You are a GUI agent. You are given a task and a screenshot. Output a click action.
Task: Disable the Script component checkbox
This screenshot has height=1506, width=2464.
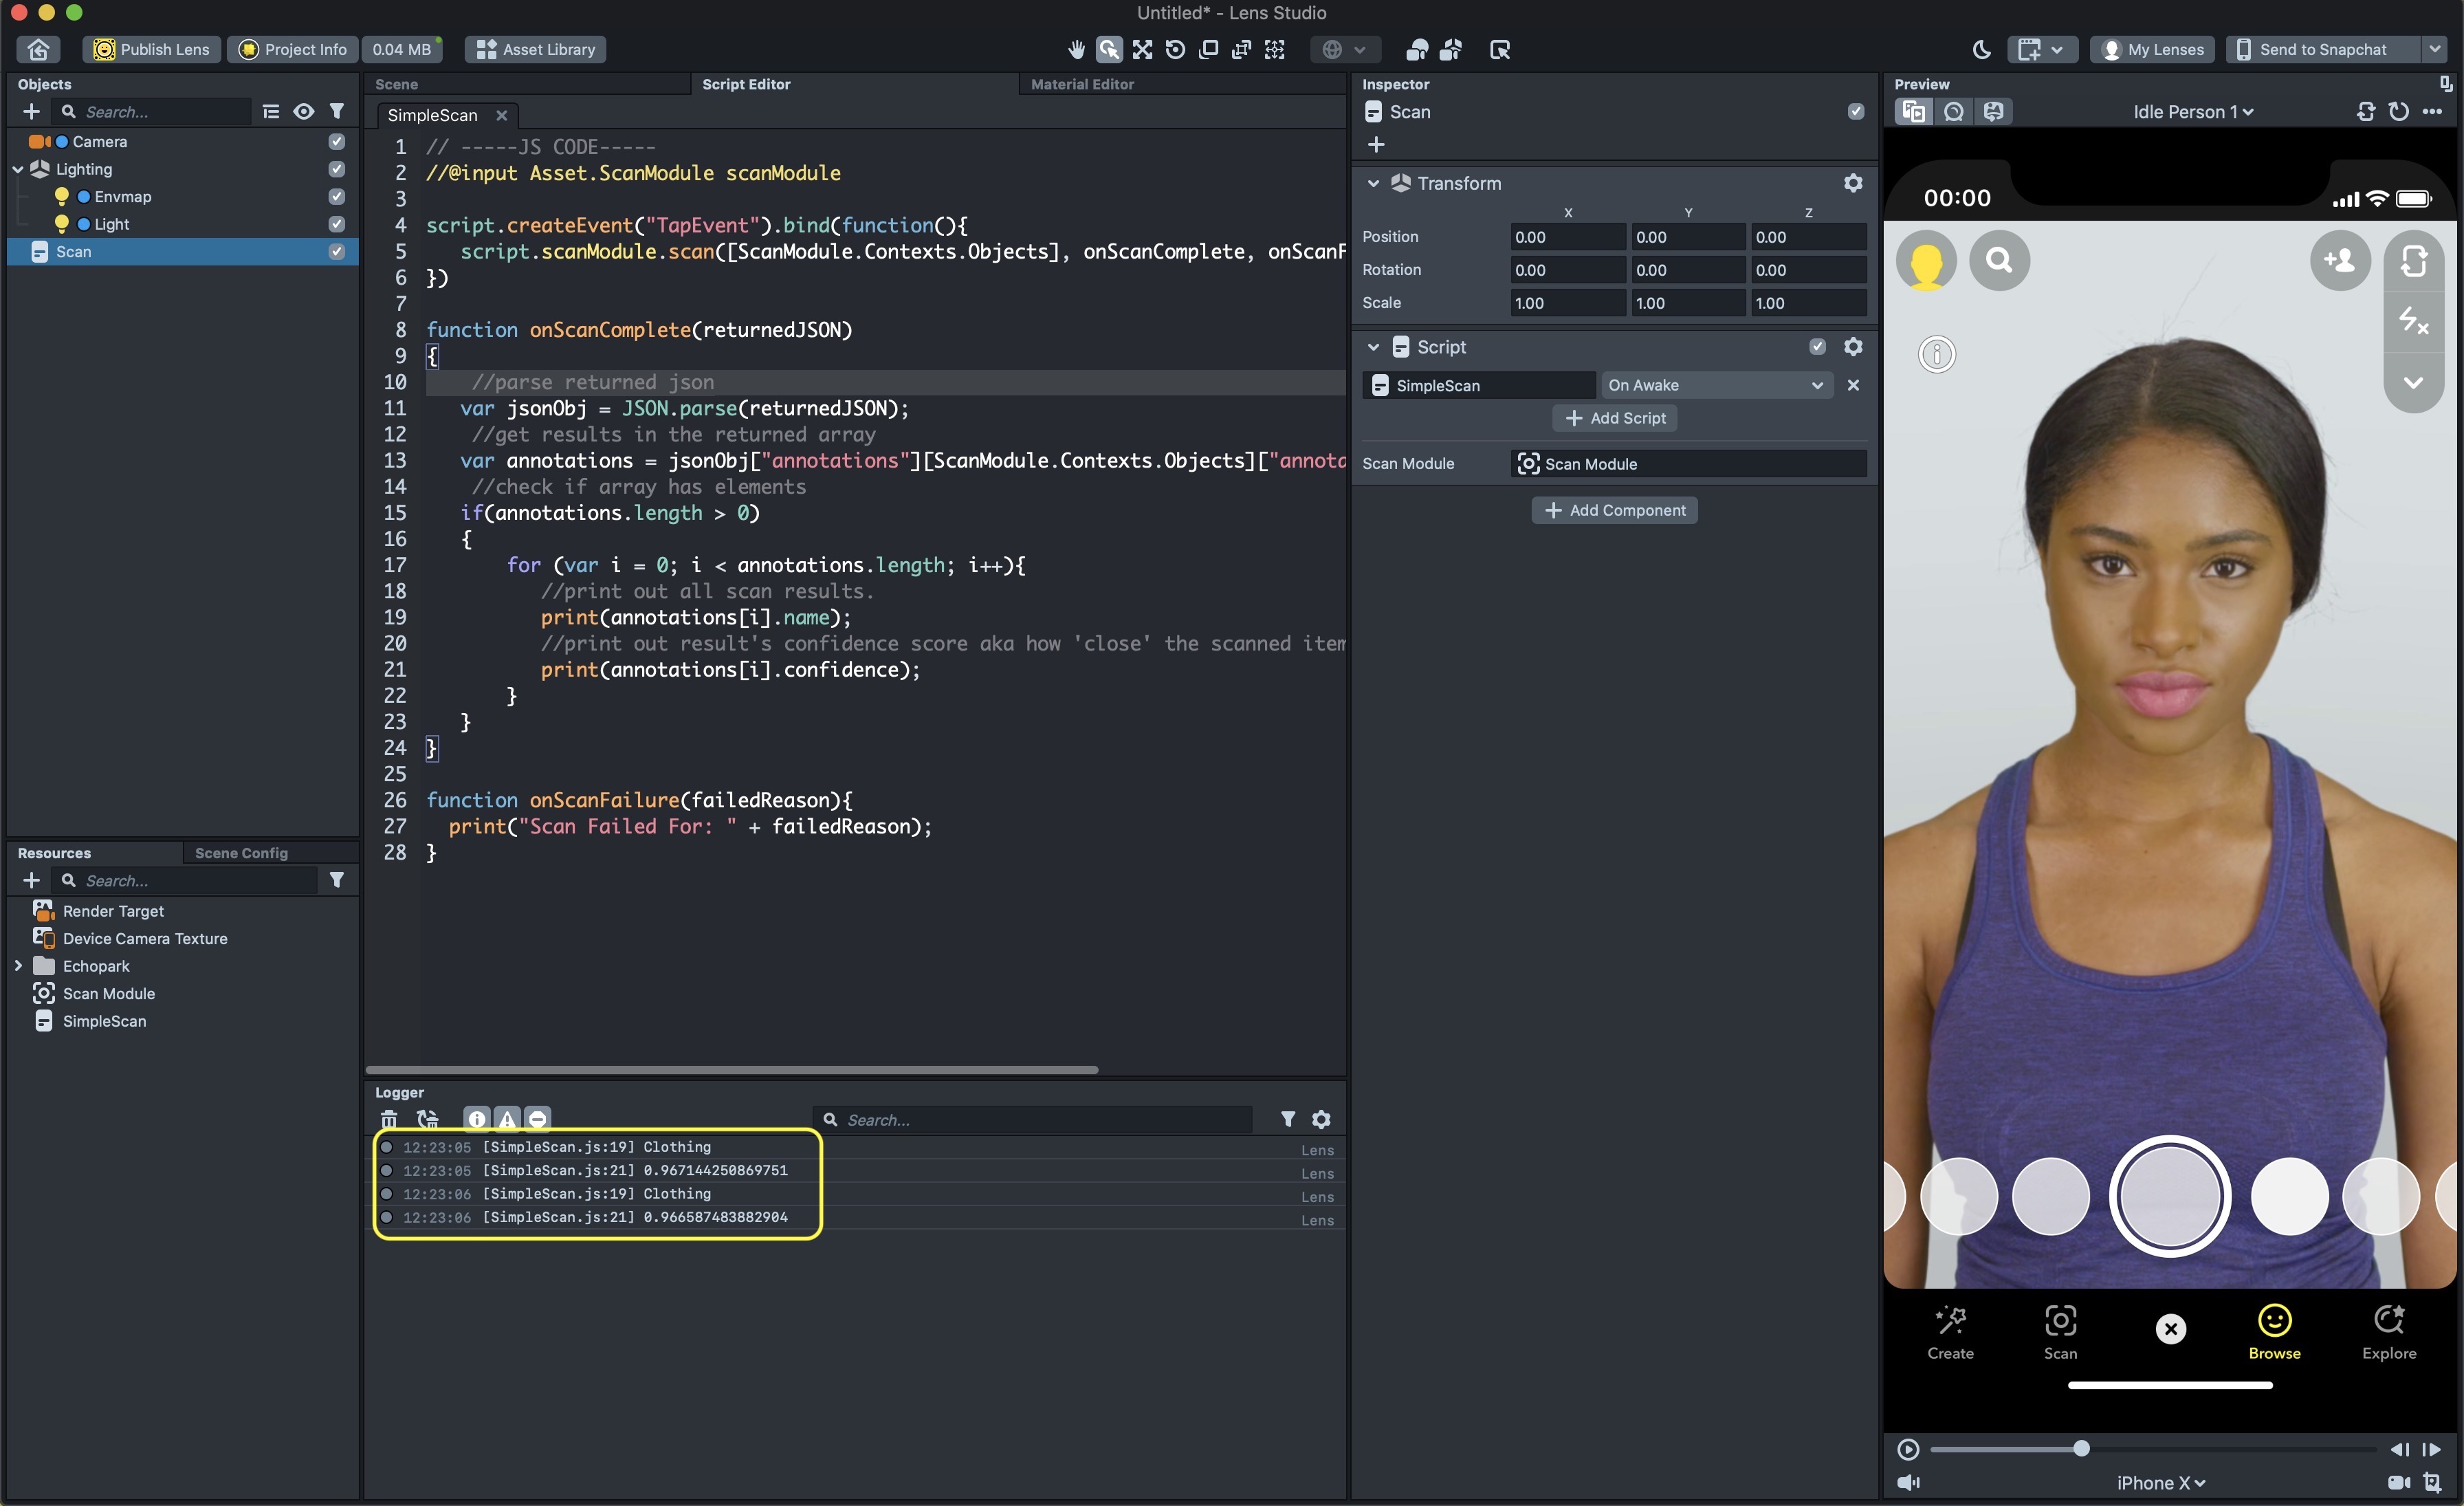[1817, 347]
